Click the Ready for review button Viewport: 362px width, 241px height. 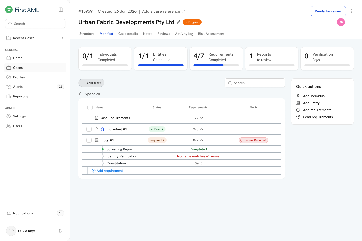click(x=328, y=11)
